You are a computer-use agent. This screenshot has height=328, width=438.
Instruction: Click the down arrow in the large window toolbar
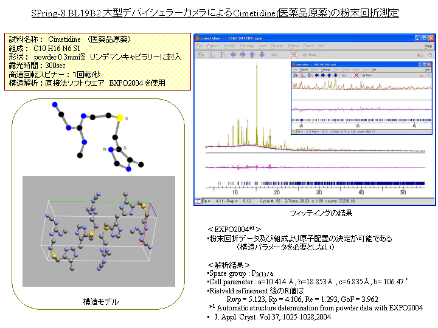[262, 55]
